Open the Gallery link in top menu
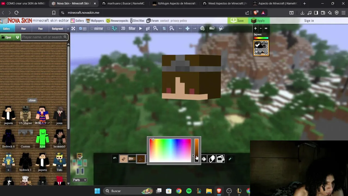348x196 pixels. (77, 21)
